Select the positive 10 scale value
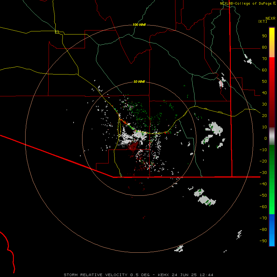 pos(264,127)
